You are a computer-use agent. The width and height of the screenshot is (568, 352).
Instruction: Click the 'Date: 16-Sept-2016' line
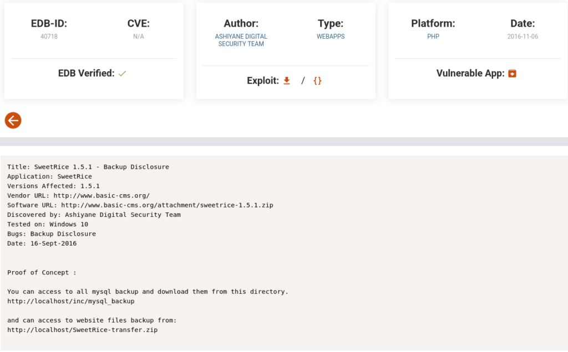click(x=42, y=244)
